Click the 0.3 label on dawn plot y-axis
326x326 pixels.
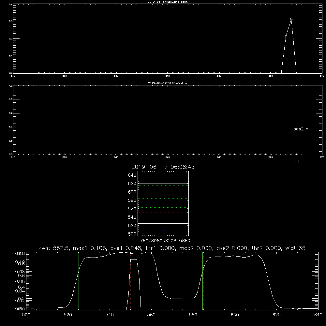click(x=11, y=21)
